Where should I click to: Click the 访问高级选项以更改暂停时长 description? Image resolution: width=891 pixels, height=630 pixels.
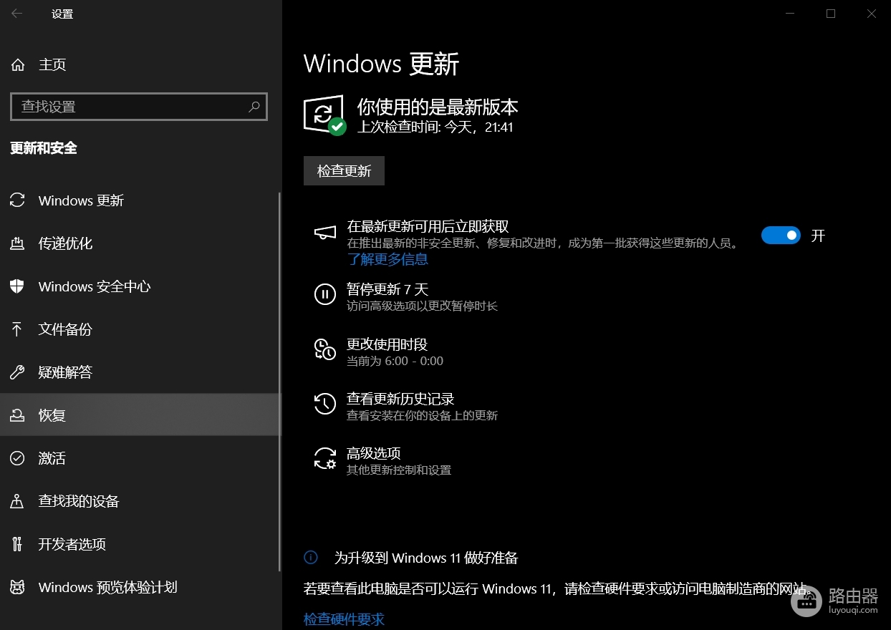coord(422,306)
